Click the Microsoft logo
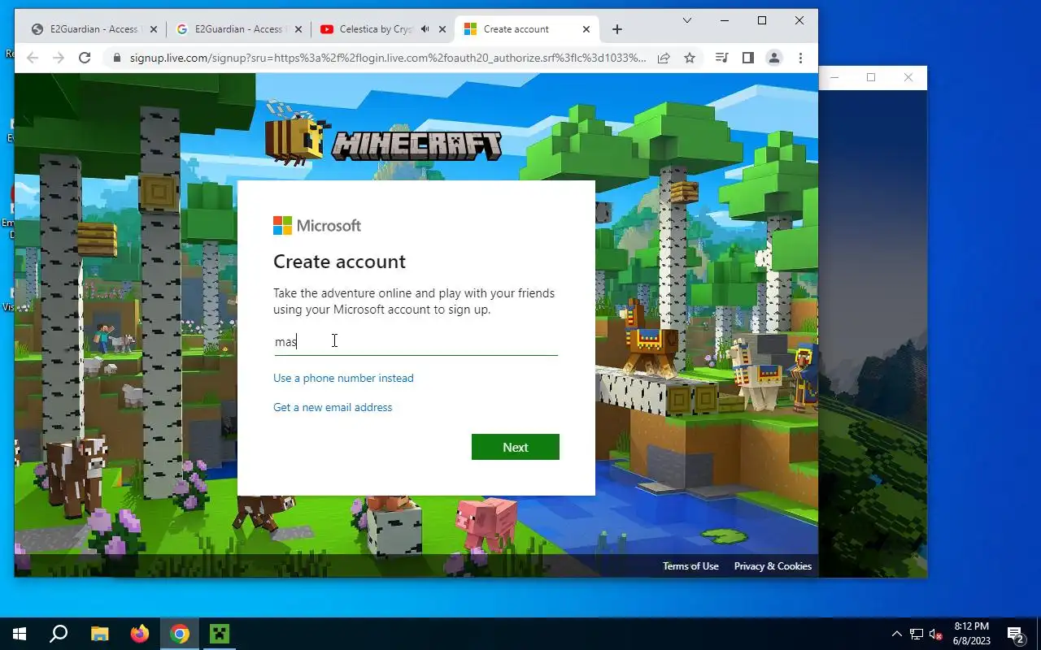 click(317, 226)
